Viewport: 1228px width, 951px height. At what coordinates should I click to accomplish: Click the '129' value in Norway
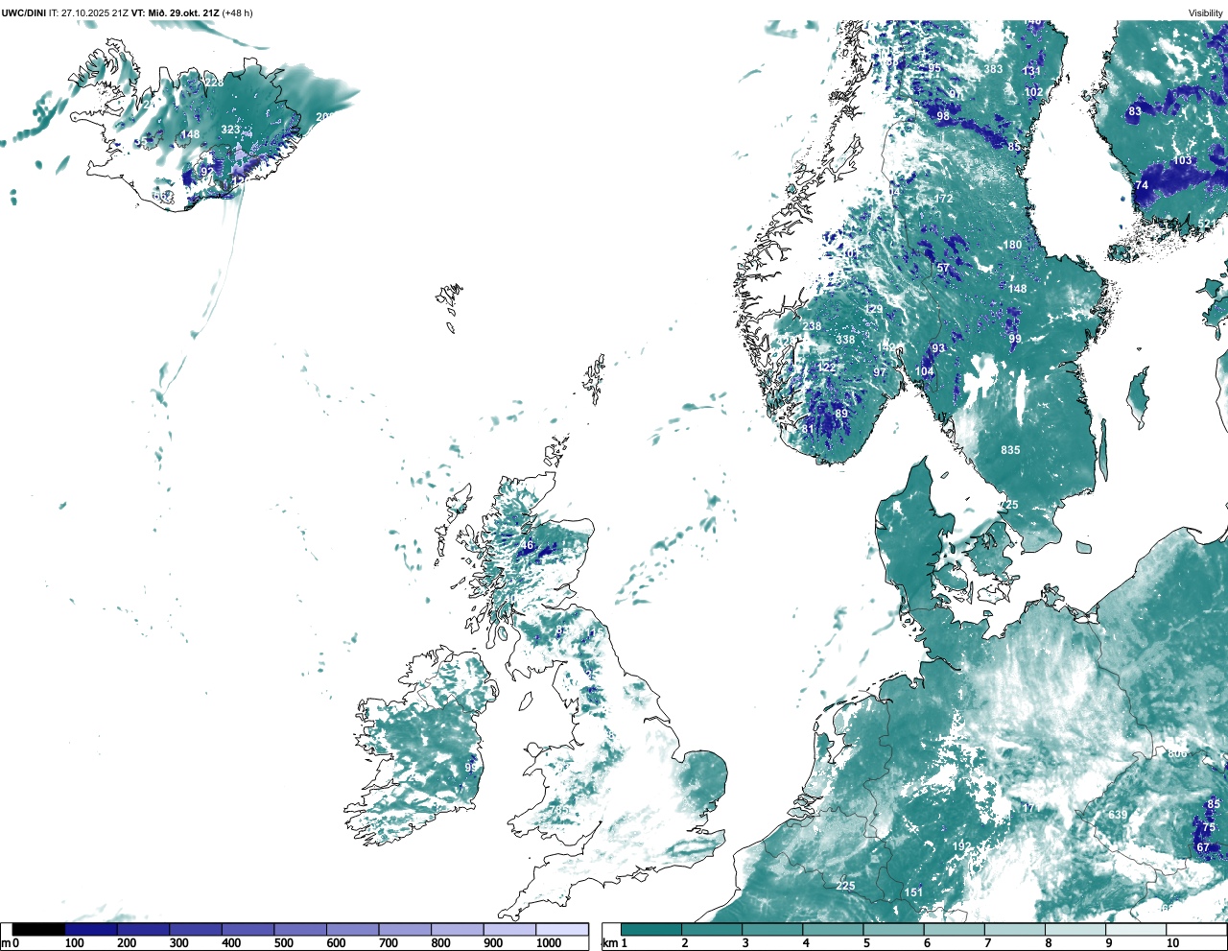(x=874, y=309)
